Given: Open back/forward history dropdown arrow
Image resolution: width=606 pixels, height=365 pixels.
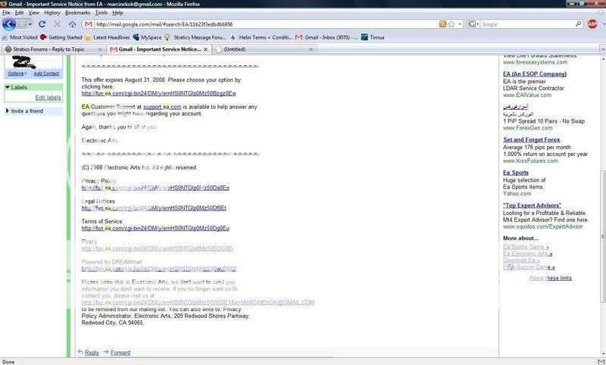Looking at the screenshot, I should [30, 24].
